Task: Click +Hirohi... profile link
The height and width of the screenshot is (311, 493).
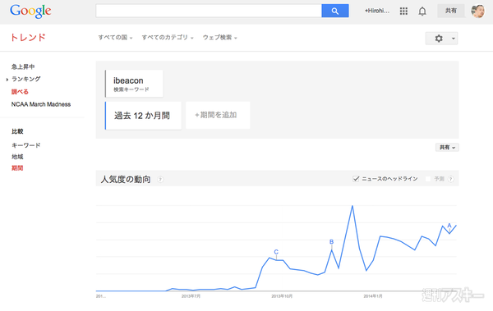Action: coord(376,11)
